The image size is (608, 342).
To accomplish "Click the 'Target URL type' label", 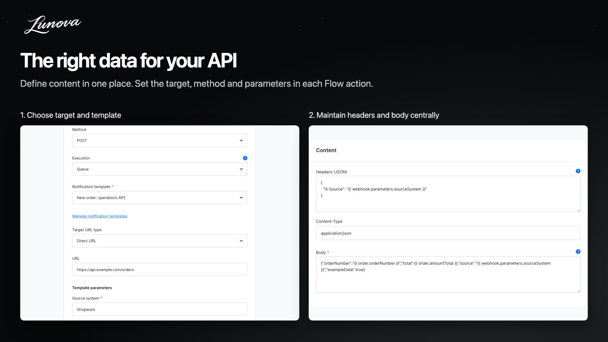I will coord(87,230).
